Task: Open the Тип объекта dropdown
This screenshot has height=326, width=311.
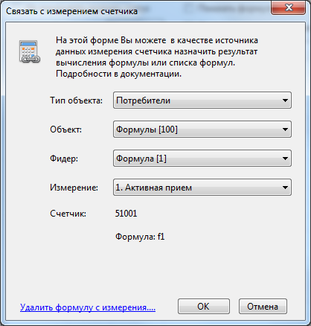Action: click(x=202, y=100)
